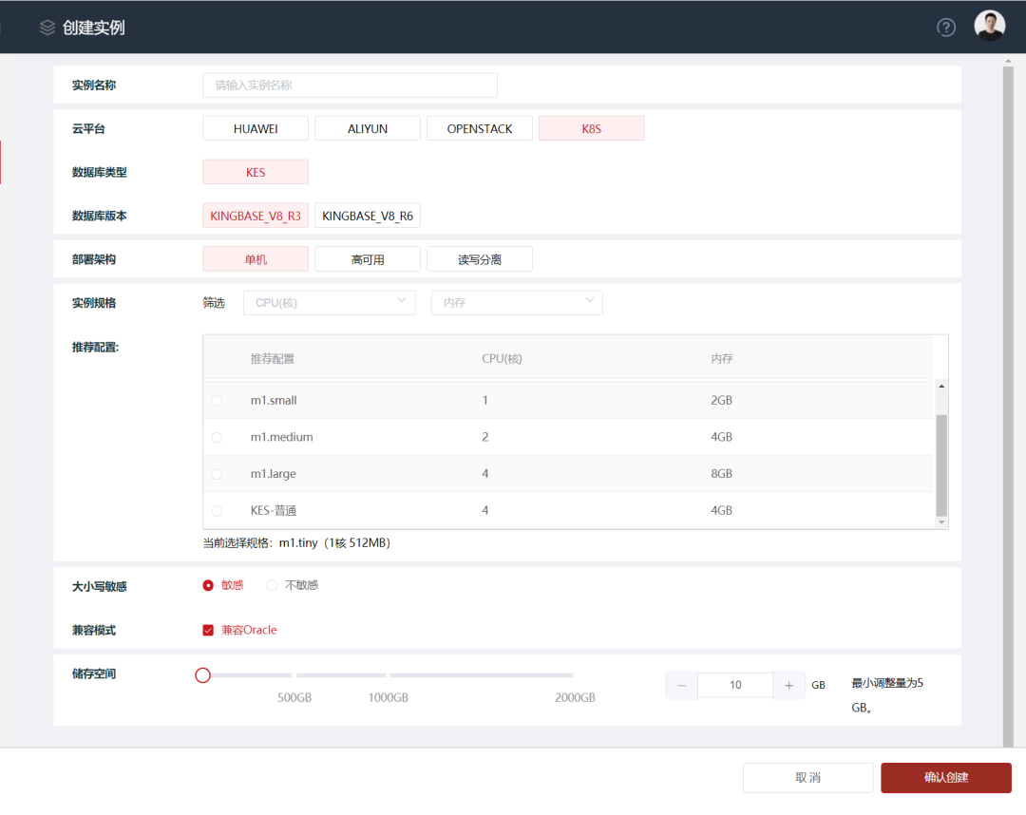The width and height of the screenshot is (1026, 815).
Task: Select the KES-普通 radio button
Action: (217, 510)
